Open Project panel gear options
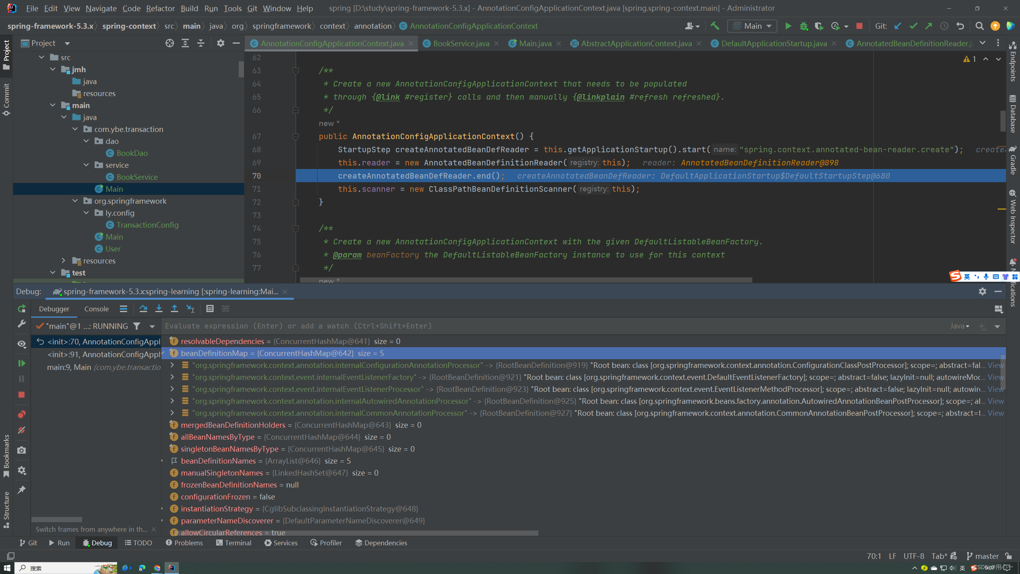This screenshot has height=574, width=1020. [221, 43]
